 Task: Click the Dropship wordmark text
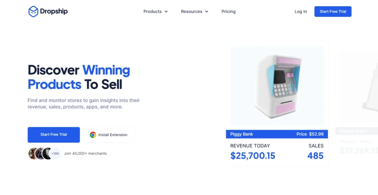tap(54, 11)
